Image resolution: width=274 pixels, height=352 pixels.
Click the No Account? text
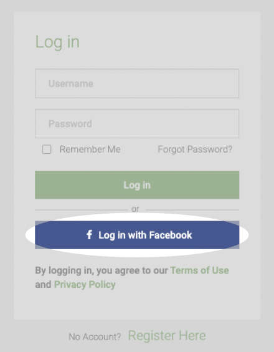(95, 336)
